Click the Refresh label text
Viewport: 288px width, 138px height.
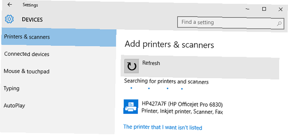151,63
